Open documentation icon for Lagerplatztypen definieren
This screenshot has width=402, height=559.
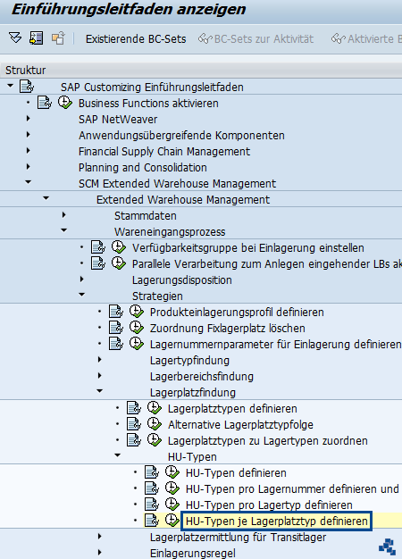[x=134, y=408]
